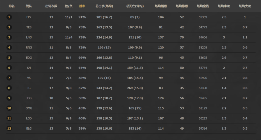
Task: Click the 场均小龙 column header
Action: click(224, 6)
